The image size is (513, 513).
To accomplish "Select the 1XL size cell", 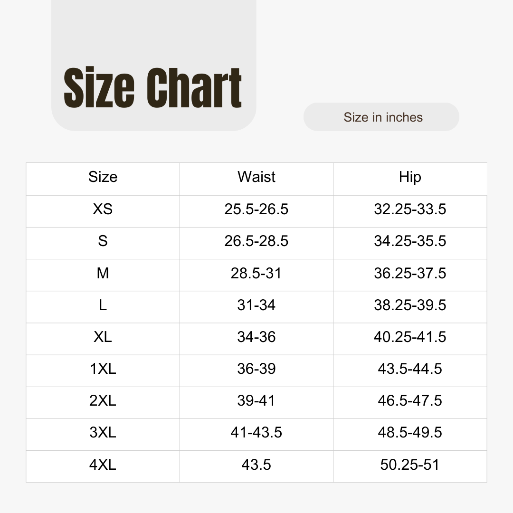I will click(x=103, y=369).
